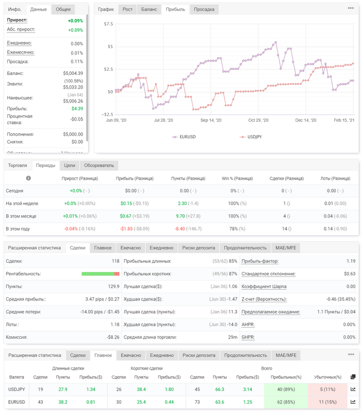Open Сделки tab in the bottom statistics panel
This screenshot has width=364, height=413.
click(78, 355)
